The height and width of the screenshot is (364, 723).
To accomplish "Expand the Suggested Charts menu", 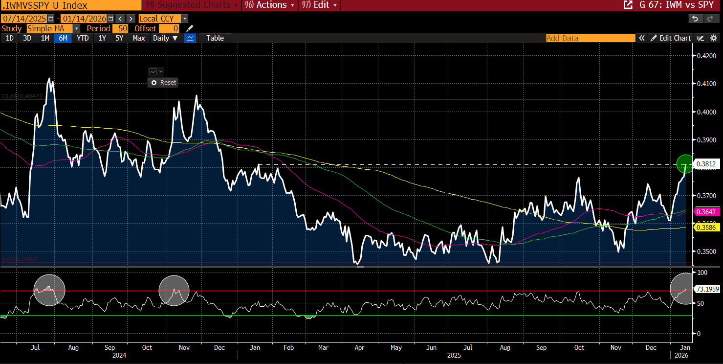I will [192, 5].
